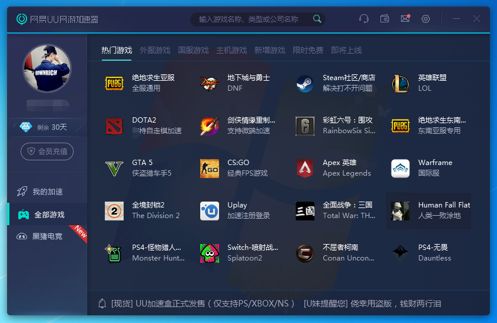Switch to the 限时免费 tab
497x323 pixels.
308,50
